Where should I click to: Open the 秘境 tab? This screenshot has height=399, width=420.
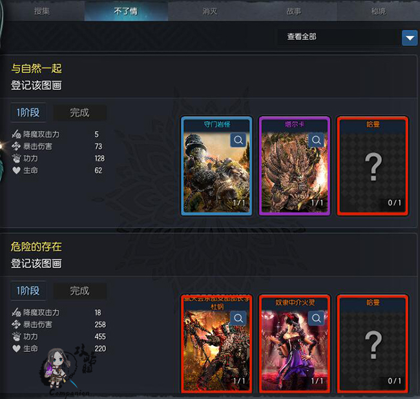pos(378,11)
